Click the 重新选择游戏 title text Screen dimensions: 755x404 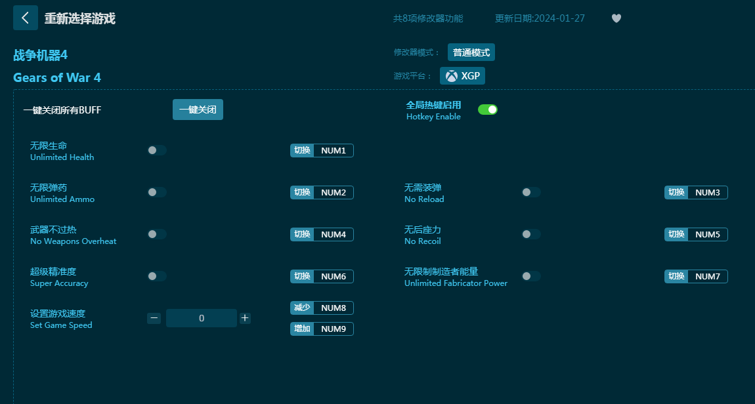click(x=80, y=18)
